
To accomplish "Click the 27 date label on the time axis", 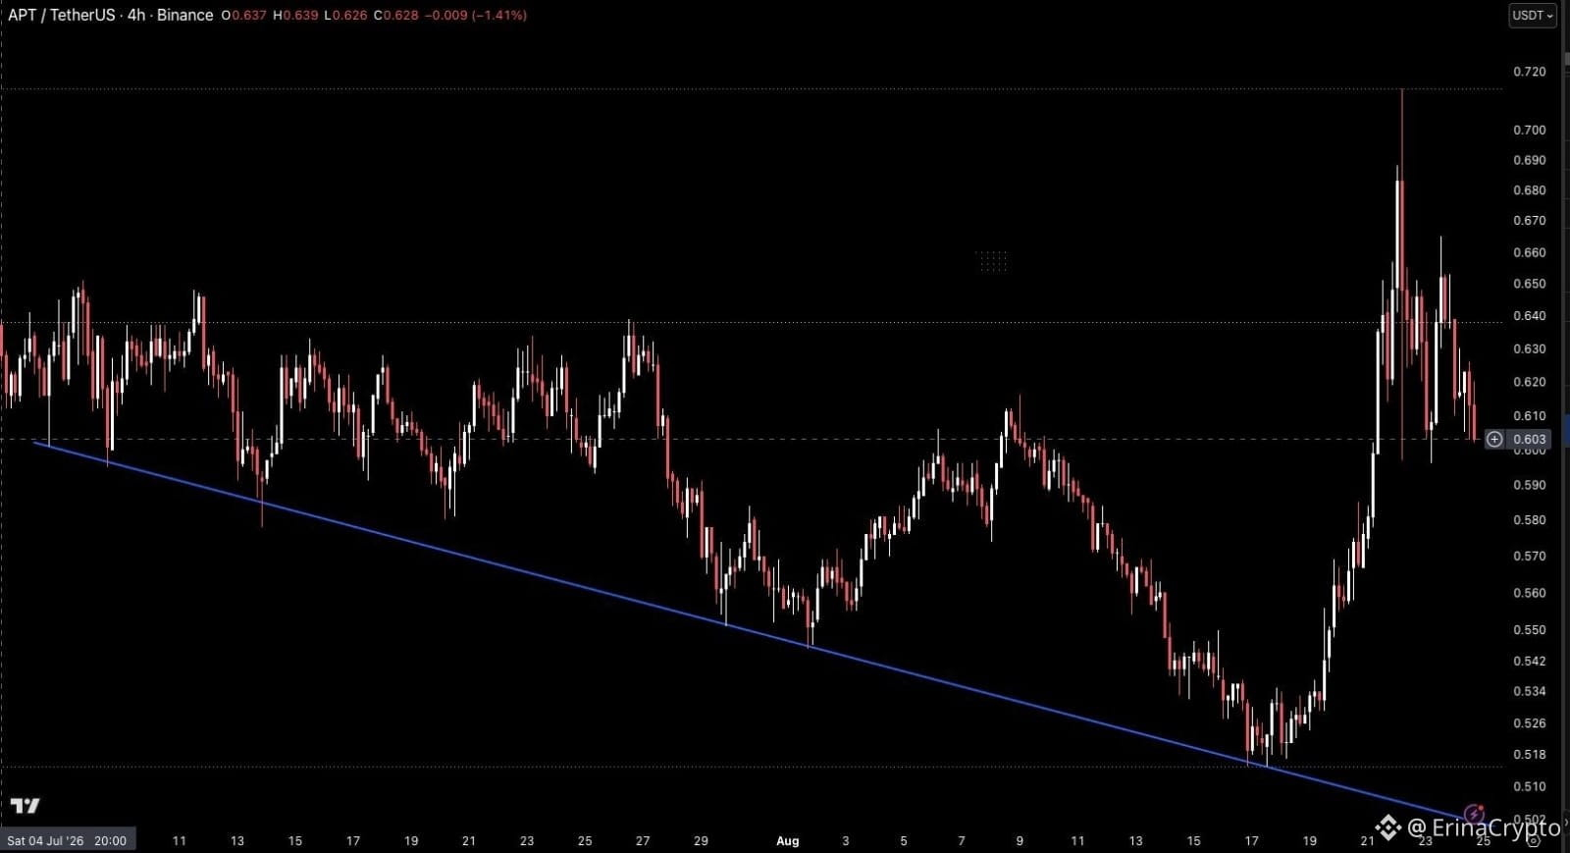I will click(643, 840).
